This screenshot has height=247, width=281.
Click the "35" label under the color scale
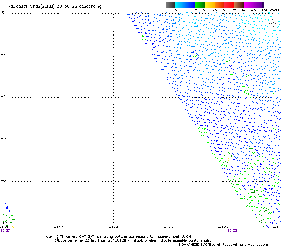click(x=234, y=10)
